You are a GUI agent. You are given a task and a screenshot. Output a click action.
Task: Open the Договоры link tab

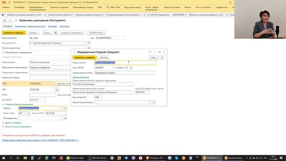point(52,26)
